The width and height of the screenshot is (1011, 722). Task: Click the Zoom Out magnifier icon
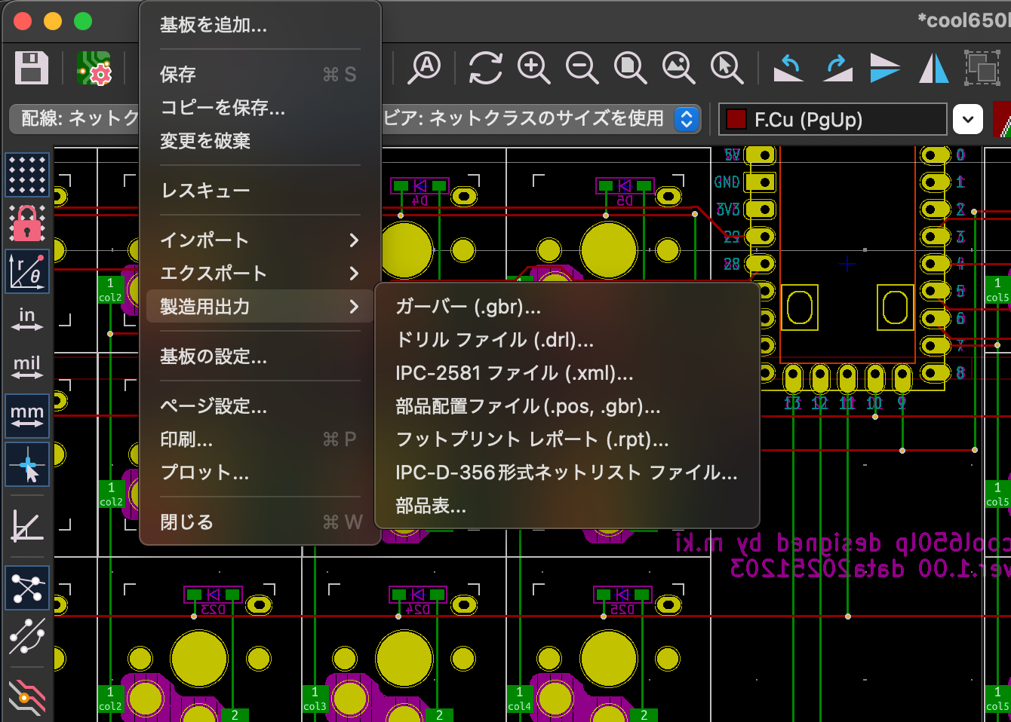pyautogui.click(x=582, y=68)
